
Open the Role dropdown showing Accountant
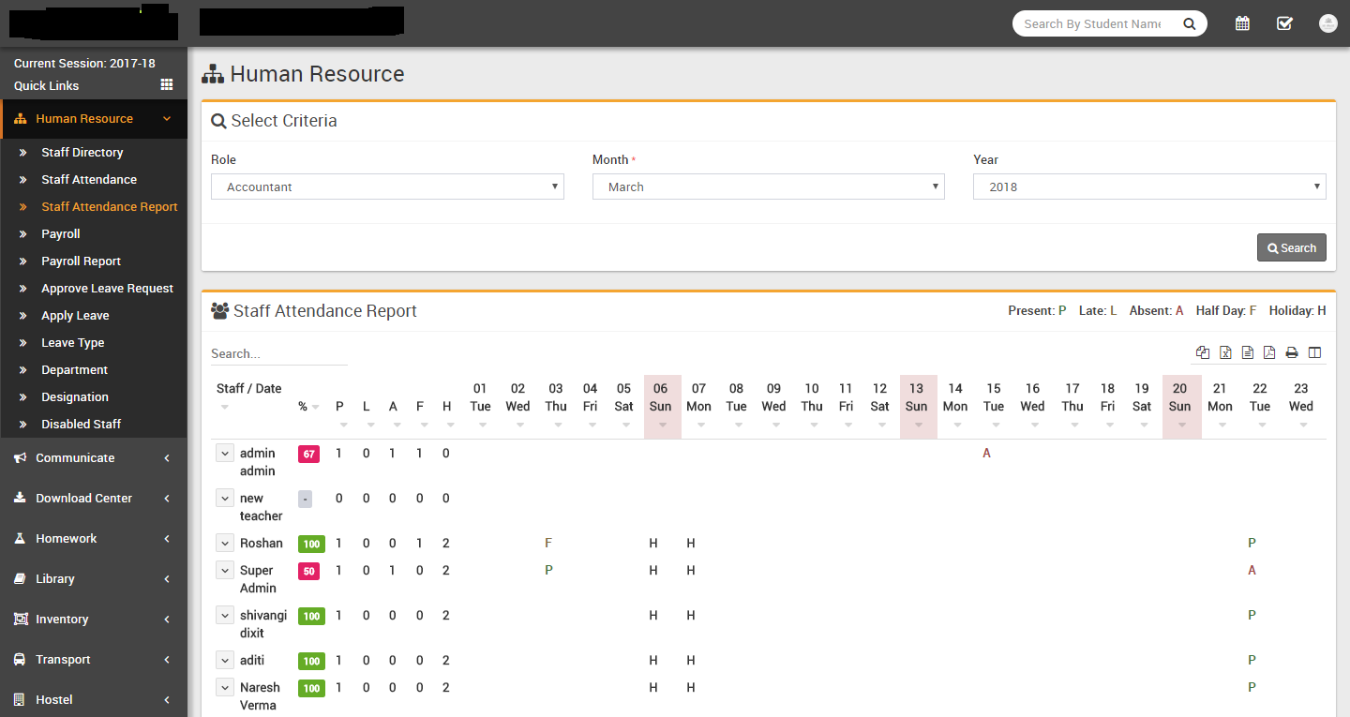[387, 187]
